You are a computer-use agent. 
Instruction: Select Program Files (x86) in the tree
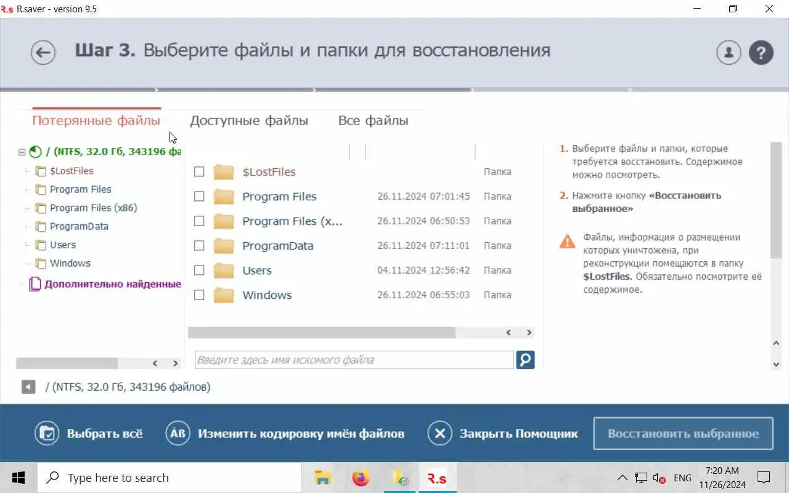click(x=94, y=208)
